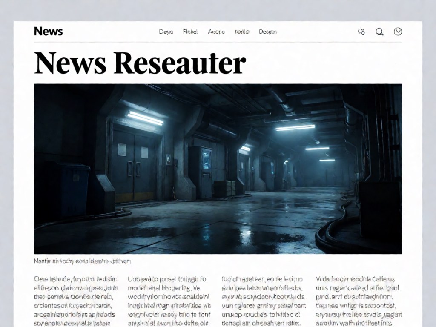Open the dark corridor hero image

point(218,169)
